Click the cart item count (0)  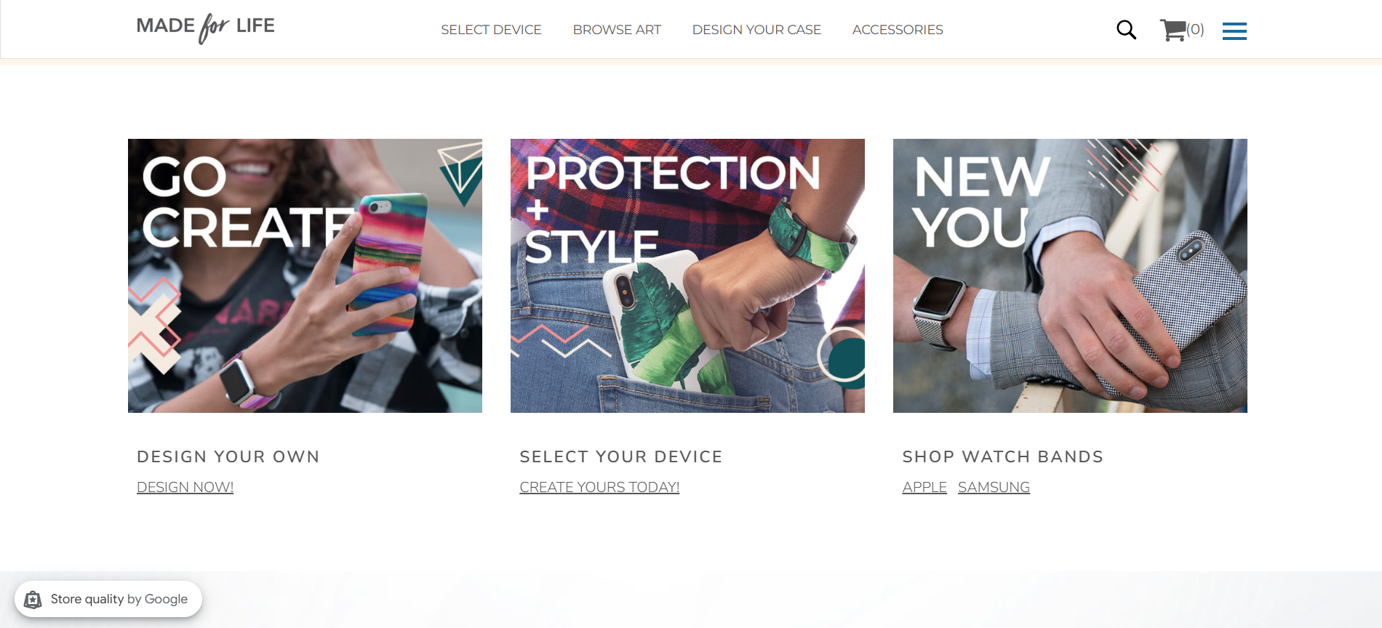[x=1195, y=30]
